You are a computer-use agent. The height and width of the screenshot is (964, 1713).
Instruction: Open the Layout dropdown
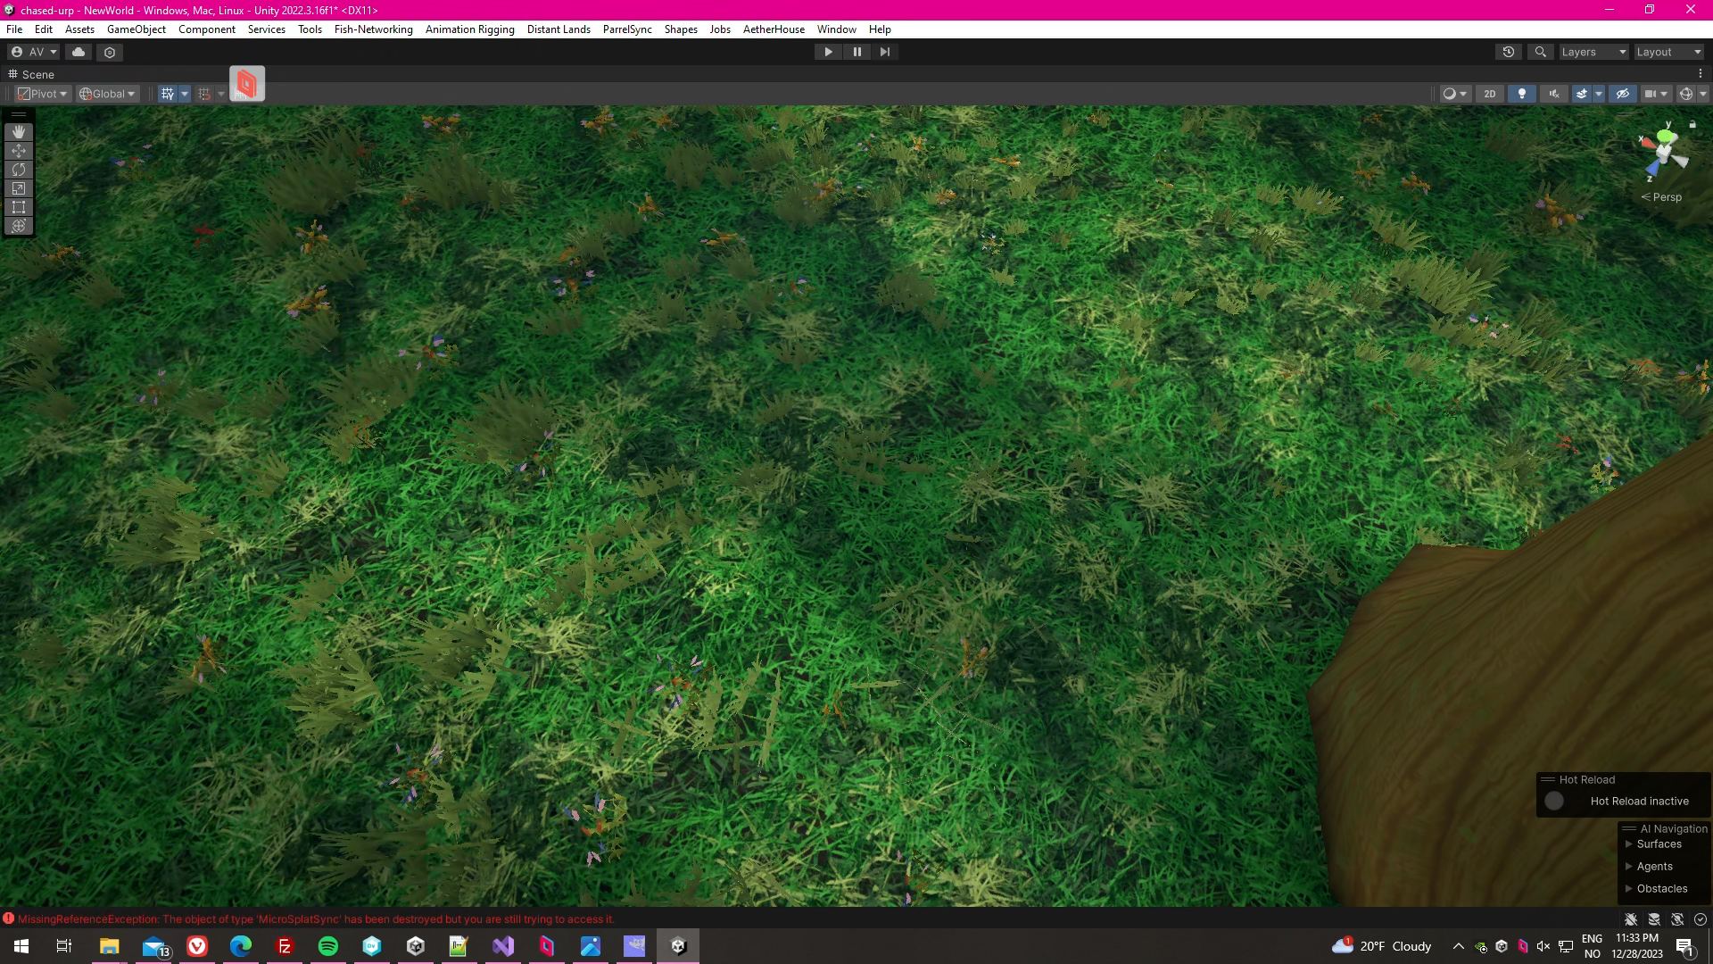1668,52
